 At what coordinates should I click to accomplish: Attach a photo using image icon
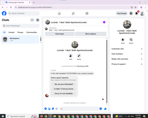tap(49, 109)
